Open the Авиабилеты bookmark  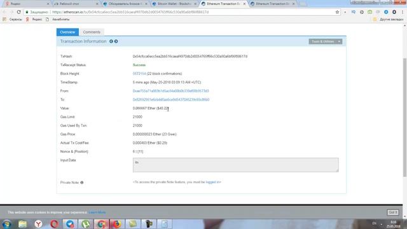pos(58,19)
